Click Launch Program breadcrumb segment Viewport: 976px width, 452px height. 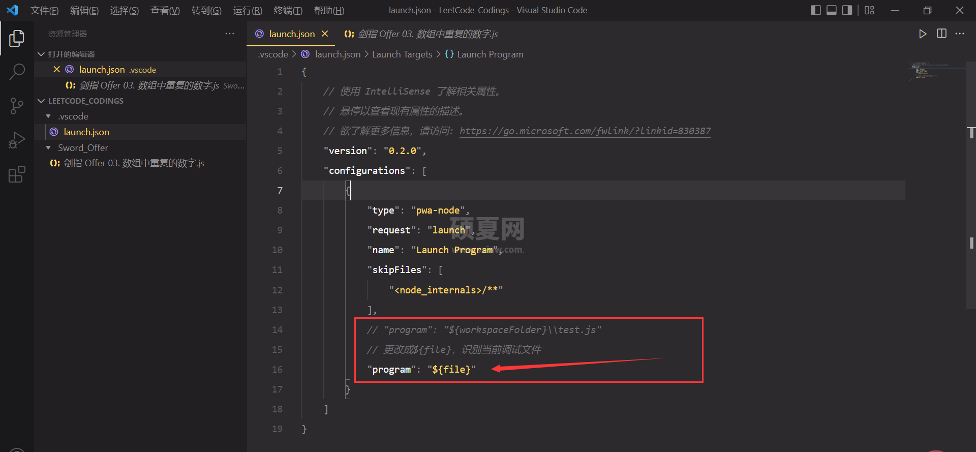[490, 54]
